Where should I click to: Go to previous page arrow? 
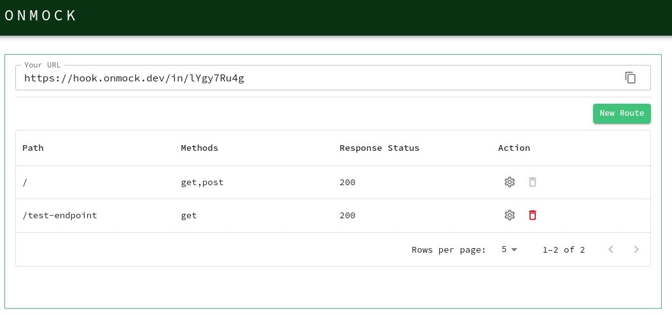(611, 249)
